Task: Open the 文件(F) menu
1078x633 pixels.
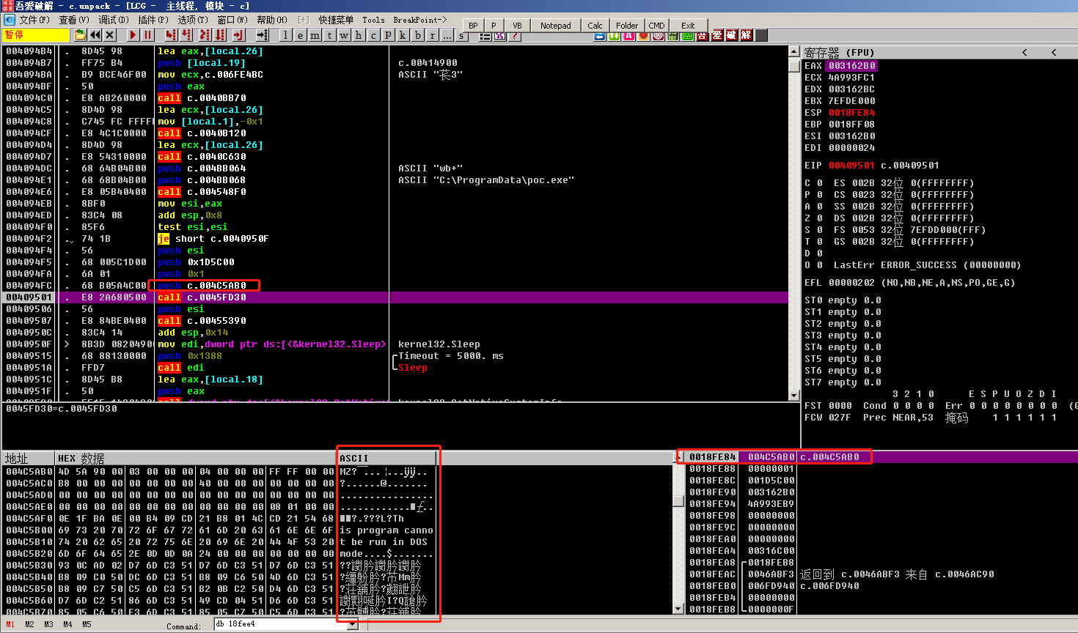Action: tap(34, 20)
